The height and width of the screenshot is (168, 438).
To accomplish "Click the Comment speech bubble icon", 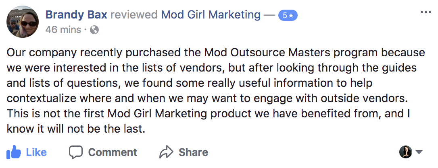I will (x=75, y=152).
